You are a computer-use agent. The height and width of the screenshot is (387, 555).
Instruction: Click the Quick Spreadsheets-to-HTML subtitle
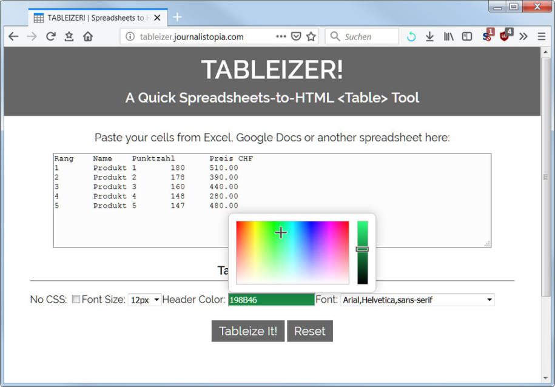point(272,98)
